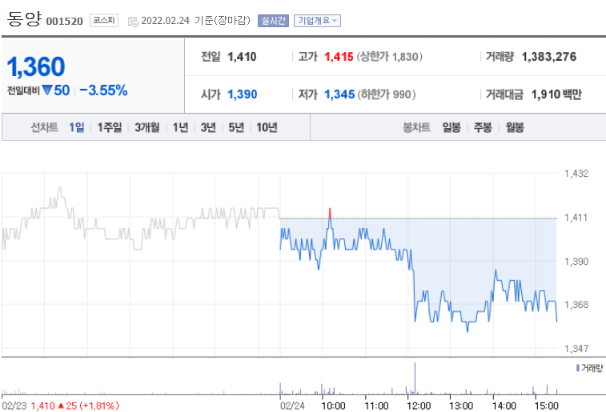The image size is (606, 412).
Task: Click the current price 1,360
Action: pos(36,67)
